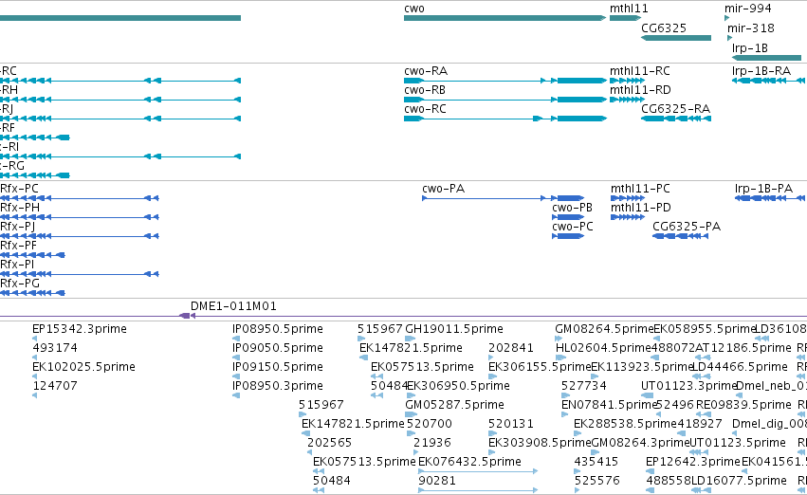
Task: Select the CG6325 gene label
Action: 664,28
